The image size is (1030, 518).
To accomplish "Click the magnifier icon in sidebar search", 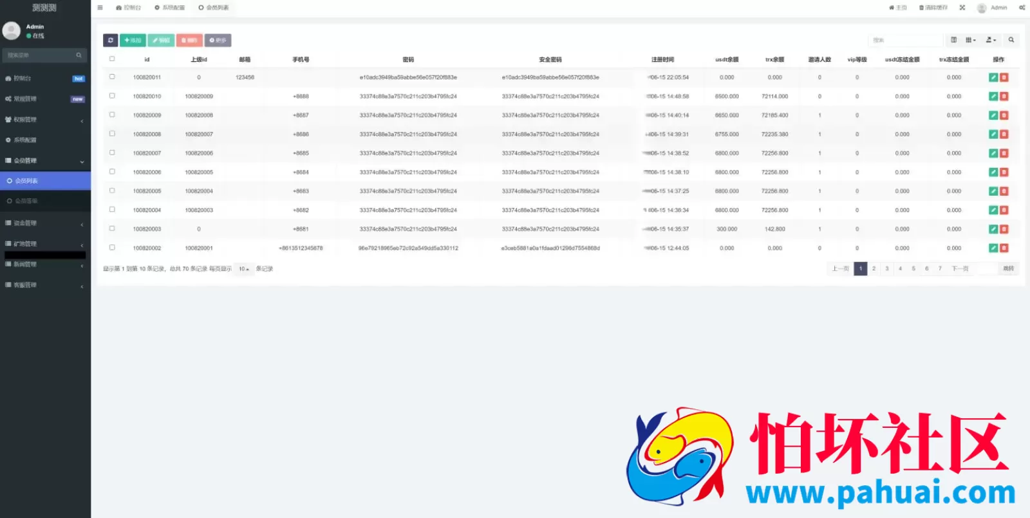I will 79,55.
